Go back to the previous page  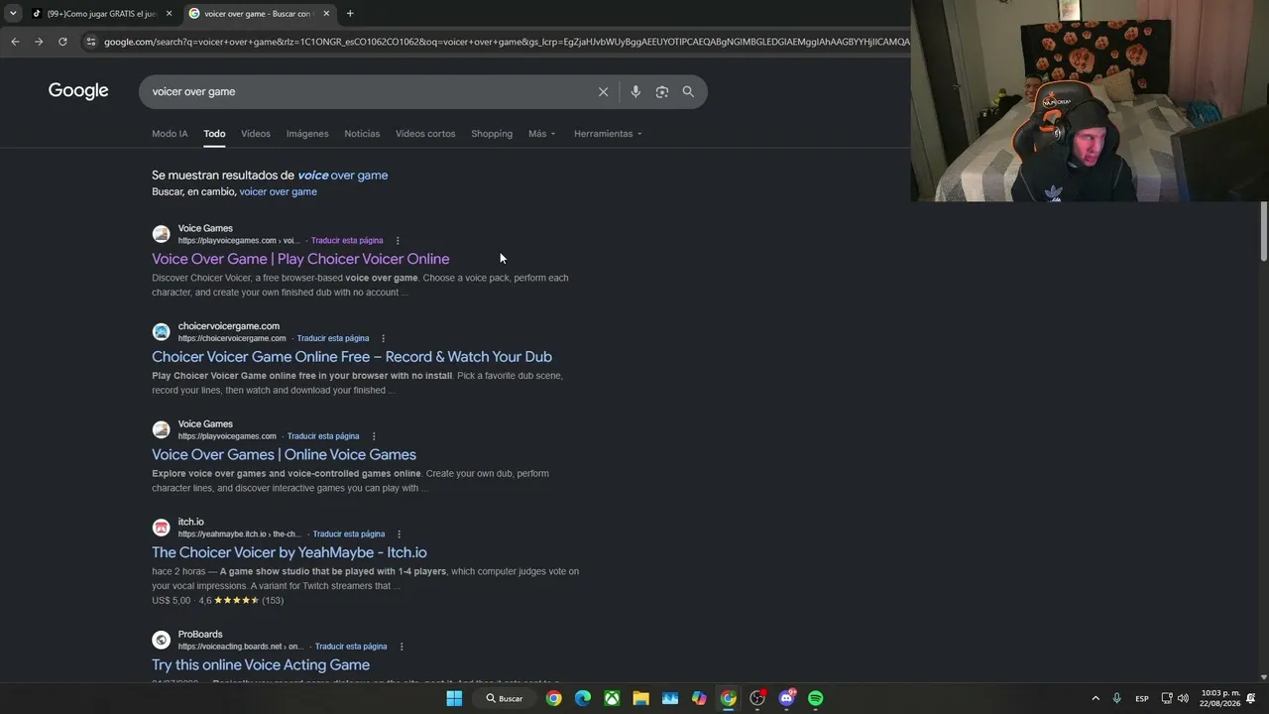pos(15,42)
